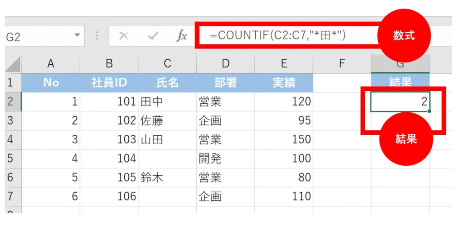The height and width of the screenshot is (230, 461).
Task: Select the 社員ID cell with 106
Action: tap(109, 196)
